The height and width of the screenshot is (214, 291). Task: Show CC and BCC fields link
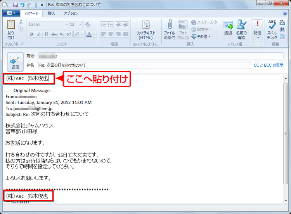(x=268, y=65)
